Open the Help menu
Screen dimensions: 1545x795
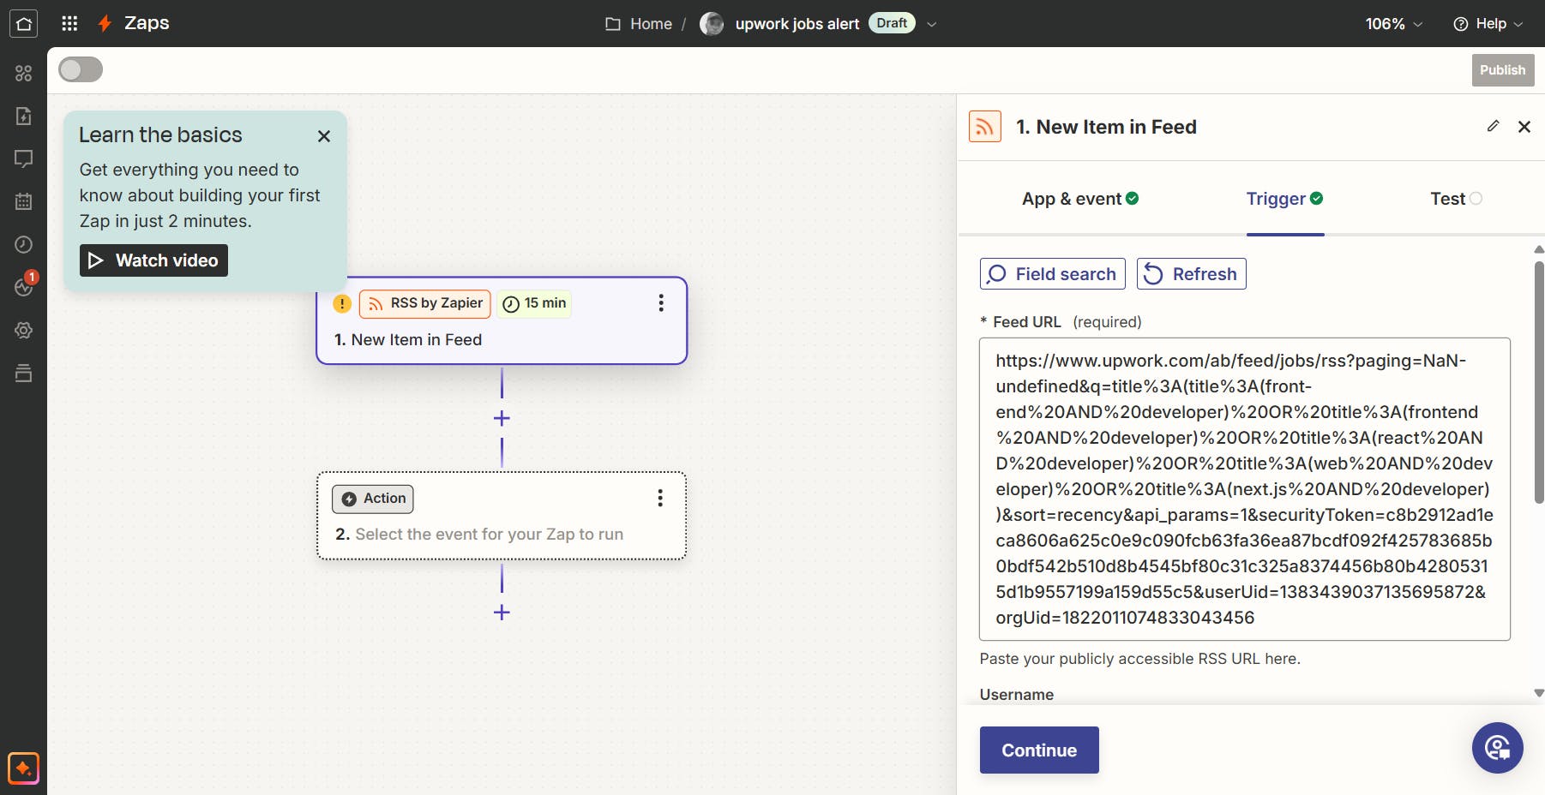click(1488, 24)
